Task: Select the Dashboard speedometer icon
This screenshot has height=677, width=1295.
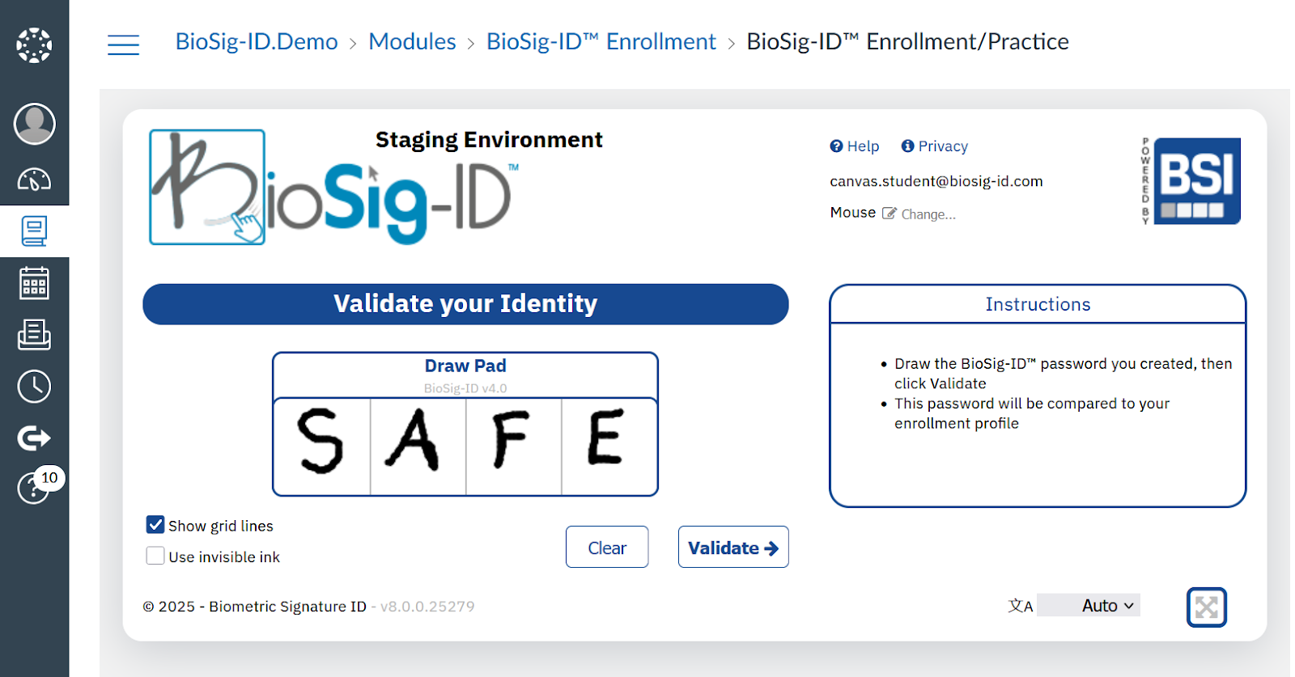Action: click(x=35, y=180)
